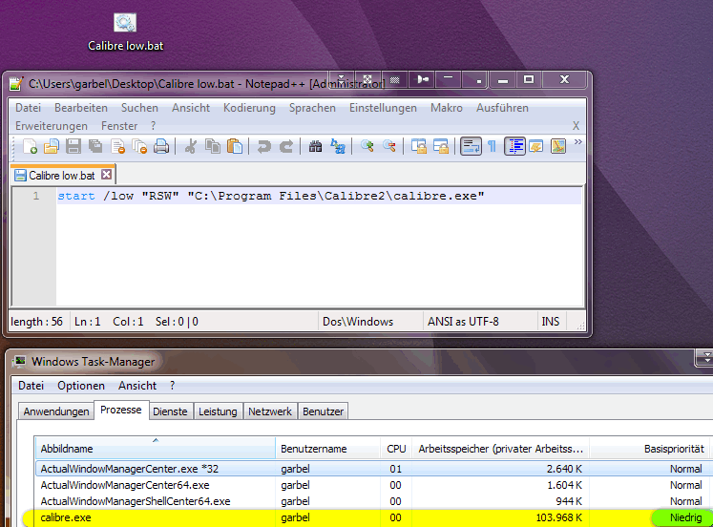This screenshot has width=713, height=527.
Task: Toggle the indent guide toolbar button
Action: tap(514, 146)
